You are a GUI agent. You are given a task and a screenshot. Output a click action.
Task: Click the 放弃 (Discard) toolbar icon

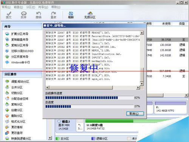(x=23, y=15)
